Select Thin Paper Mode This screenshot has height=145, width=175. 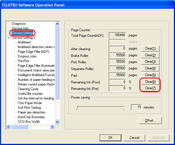[30, 103]
